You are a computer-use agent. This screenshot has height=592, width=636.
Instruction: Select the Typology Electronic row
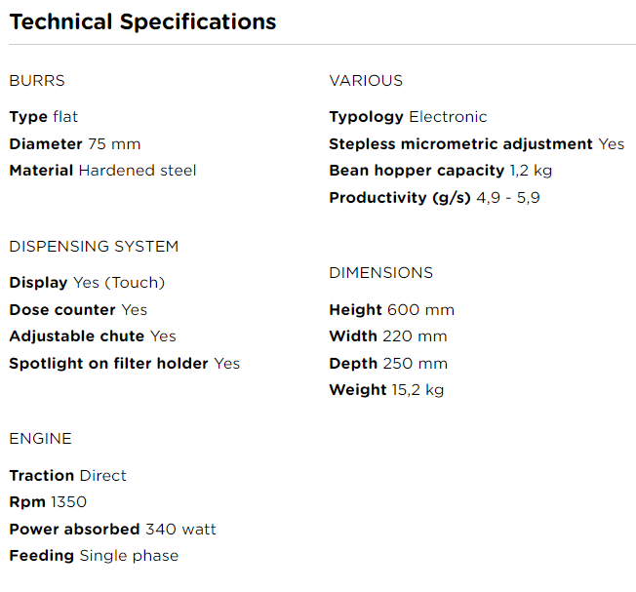tap(408, 117)
